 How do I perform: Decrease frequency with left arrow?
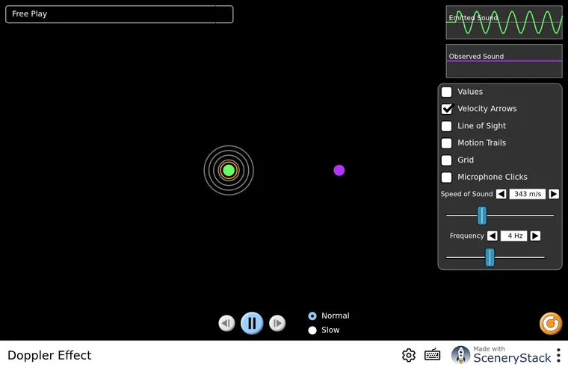[x=492, y=236]
